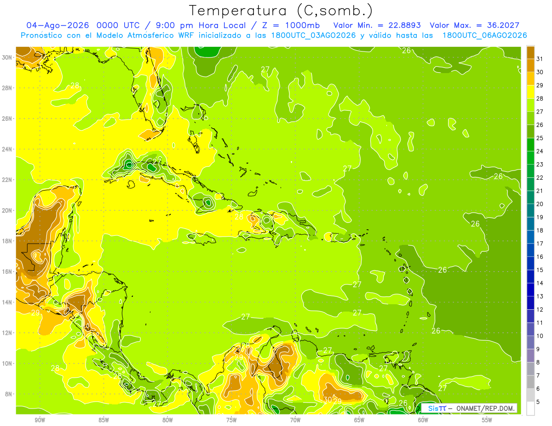Image resolution: width=552 pixels, height=426 pixels.
Task: Click the 24N latitude axis label
Action: (7, 149)
